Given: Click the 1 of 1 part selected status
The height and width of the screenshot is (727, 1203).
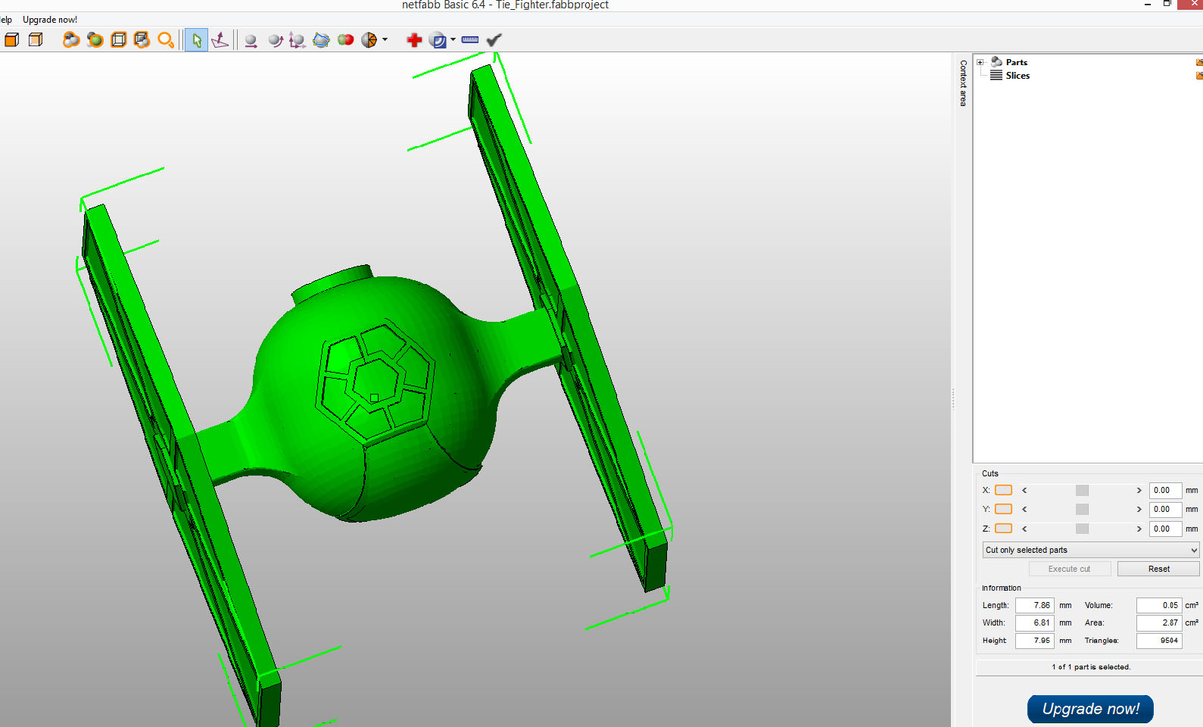Looking at the screenshot, I should point(1090,667).
